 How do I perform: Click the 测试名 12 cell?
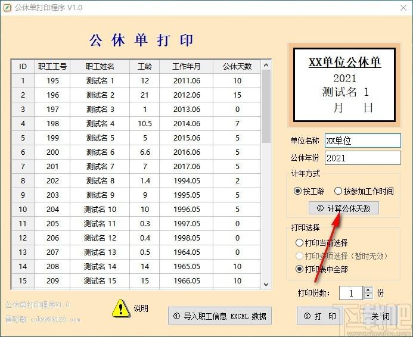(x=100, y=238)
